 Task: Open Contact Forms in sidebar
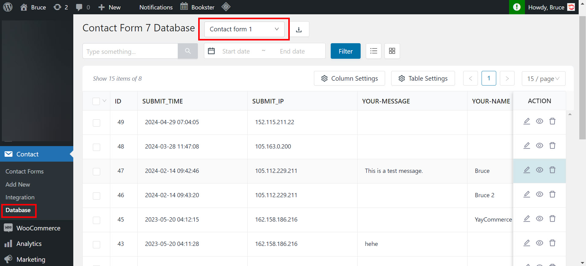[x=24, y=171]
